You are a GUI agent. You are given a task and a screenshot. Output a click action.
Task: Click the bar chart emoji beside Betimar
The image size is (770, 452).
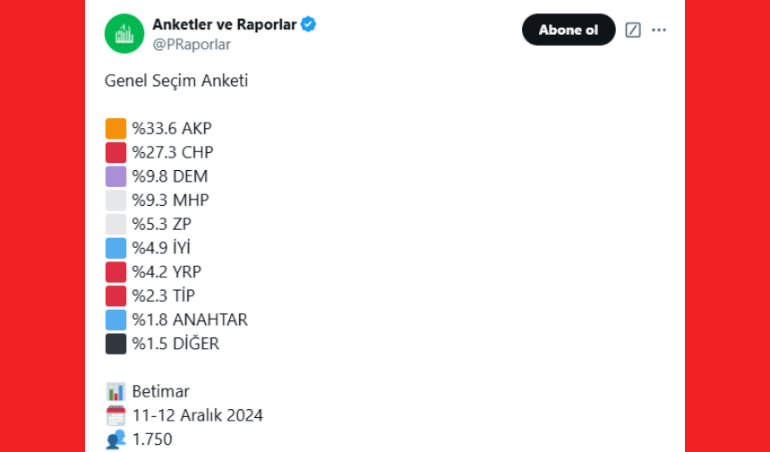coord(115,392)
